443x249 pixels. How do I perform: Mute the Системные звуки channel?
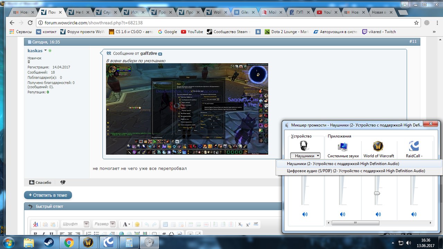pyautogui.click(x=342, y=214)
